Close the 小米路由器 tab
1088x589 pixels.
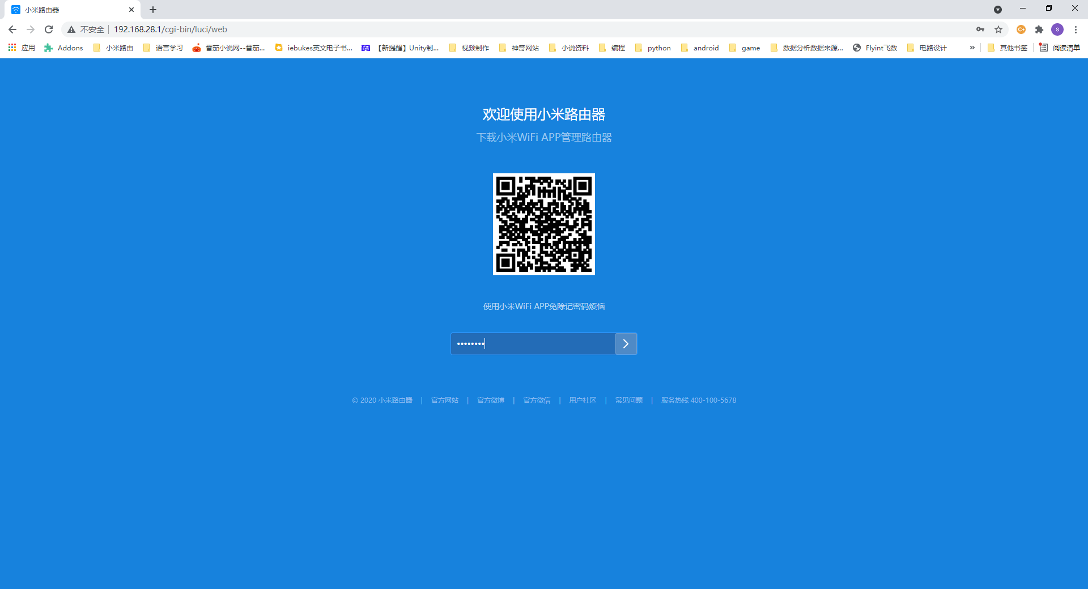tap(131, 10)
